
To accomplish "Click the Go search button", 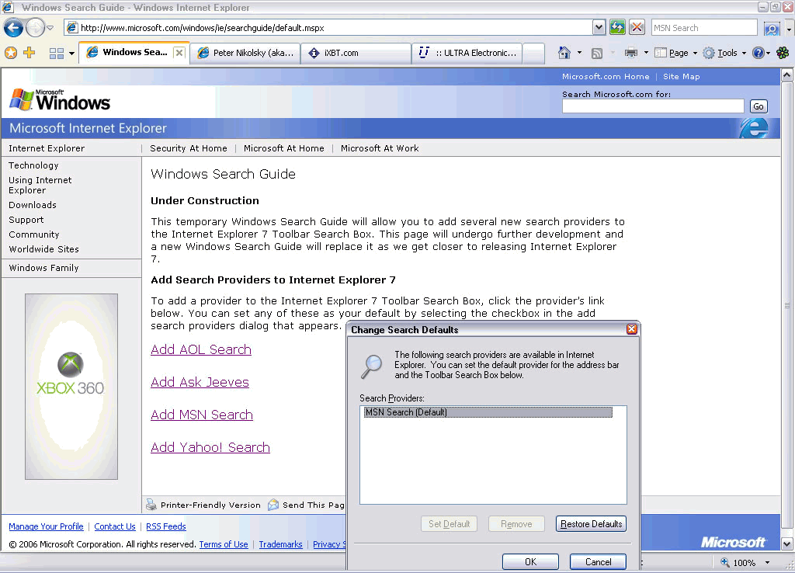I will coord(758,106).
